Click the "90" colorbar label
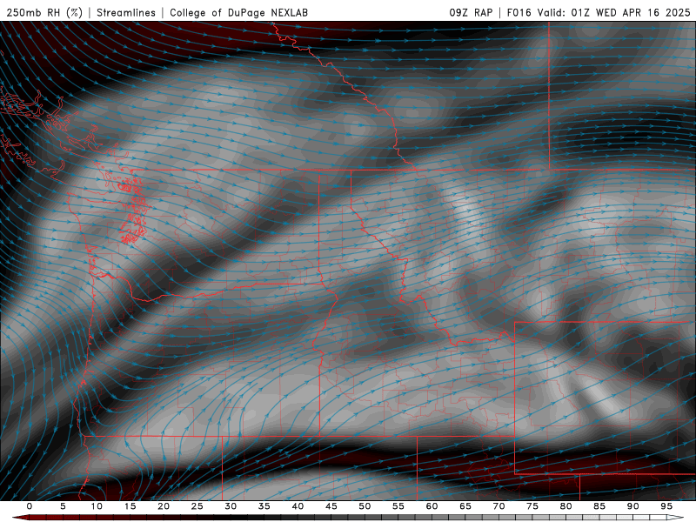Viewport: 696px width, 522px height. pos(632,506)
